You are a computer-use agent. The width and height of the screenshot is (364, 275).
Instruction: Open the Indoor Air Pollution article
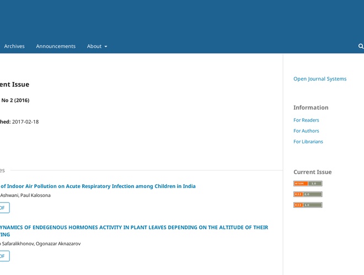(x=98, y=186)
